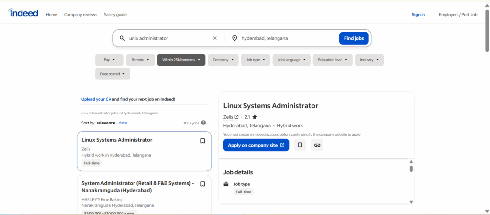Click the search magnifier icon
The height and width of the screenshot is (215, 490).
[x=122, y=38]
